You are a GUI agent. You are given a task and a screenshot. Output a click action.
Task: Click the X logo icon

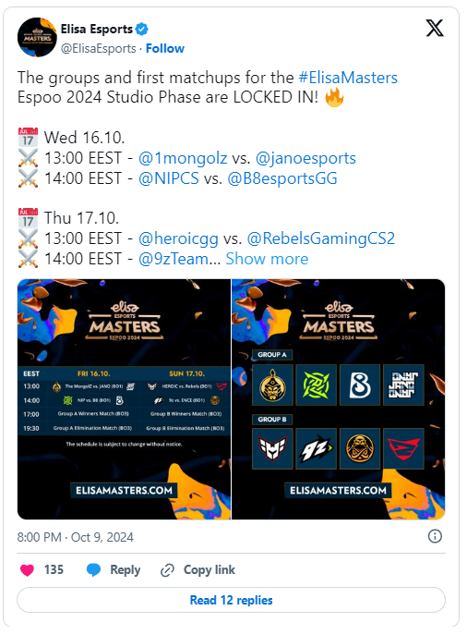click(435, 28)
